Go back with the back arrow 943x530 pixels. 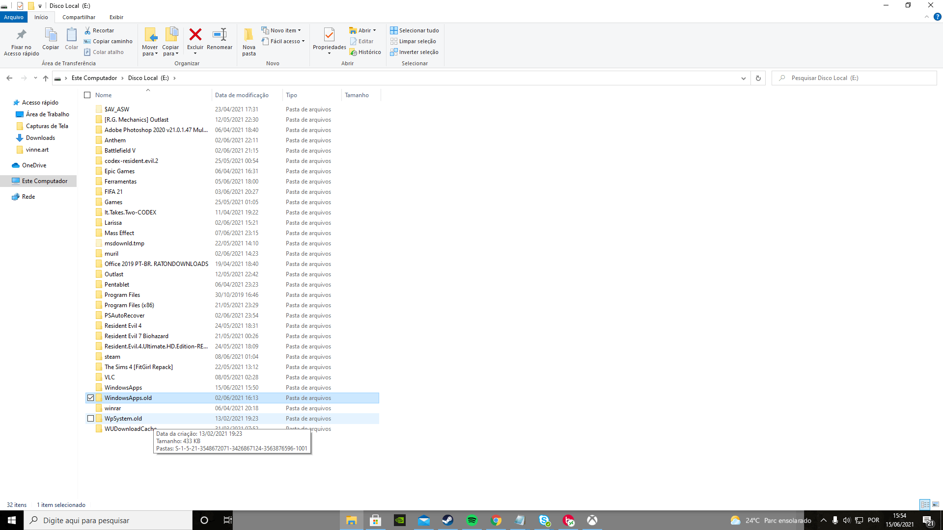tap(9, 78)
